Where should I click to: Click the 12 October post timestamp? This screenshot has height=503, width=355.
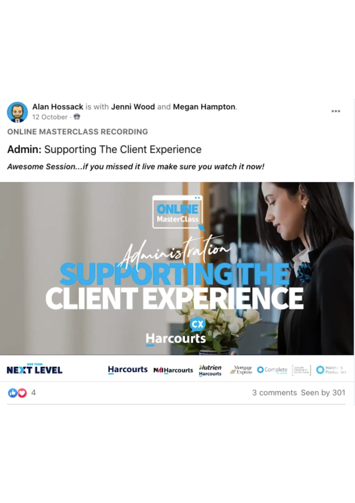[50, 117]
